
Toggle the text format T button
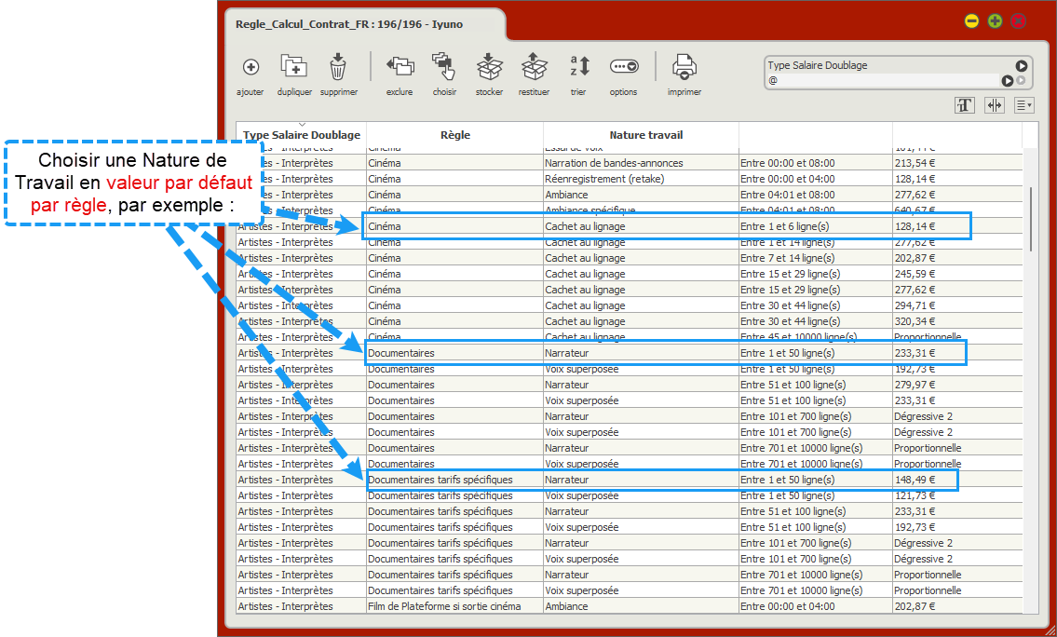click(965, 105)
